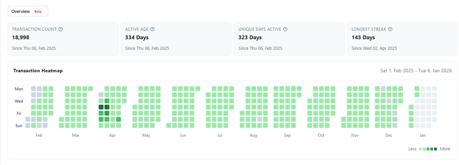Click the Dec month label
Image resolution: width=459 pixels, height=165 pixels.
point(389,135)
